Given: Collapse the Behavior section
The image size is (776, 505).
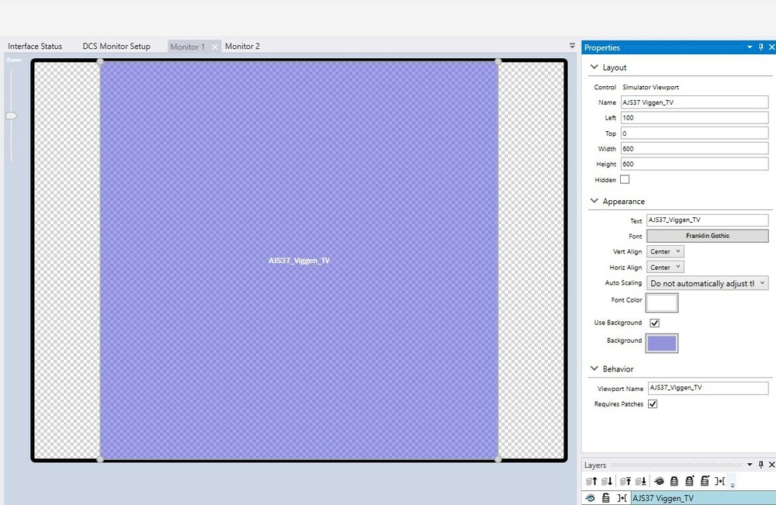Looking at the screenshot, I should tap(594, 368).
